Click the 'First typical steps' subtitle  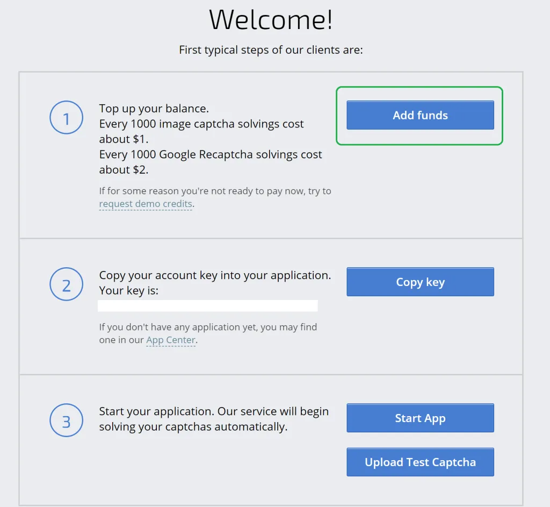(271, 50)
